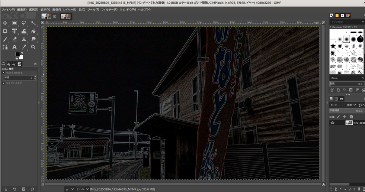This screenshot has width=365, height=192.
Task: Click the black foreground color swatch
Action: coord(17,55)
